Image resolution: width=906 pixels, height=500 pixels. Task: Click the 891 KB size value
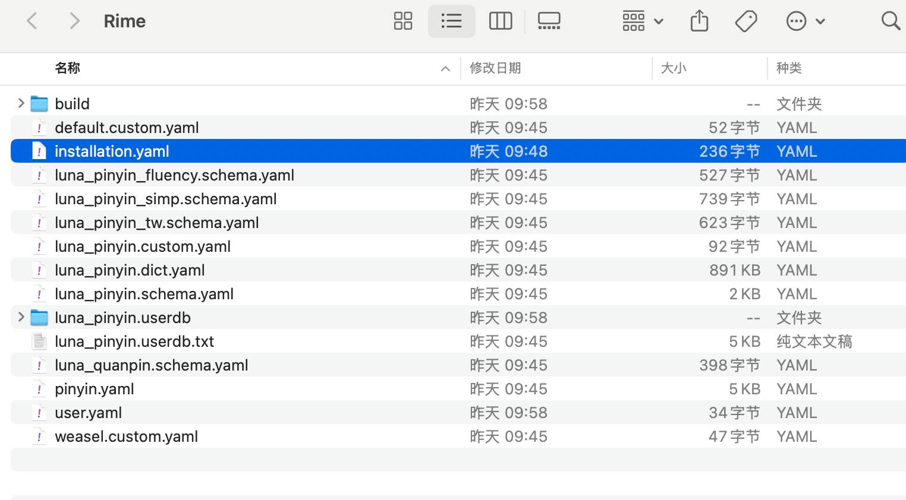pos(735,270)
